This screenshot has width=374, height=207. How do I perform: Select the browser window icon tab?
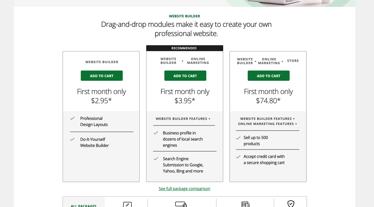click(x=181, y=205)
